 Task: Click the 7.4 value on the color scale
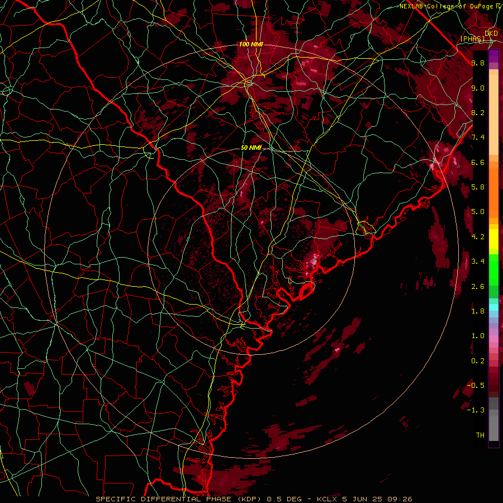[478, 137]
